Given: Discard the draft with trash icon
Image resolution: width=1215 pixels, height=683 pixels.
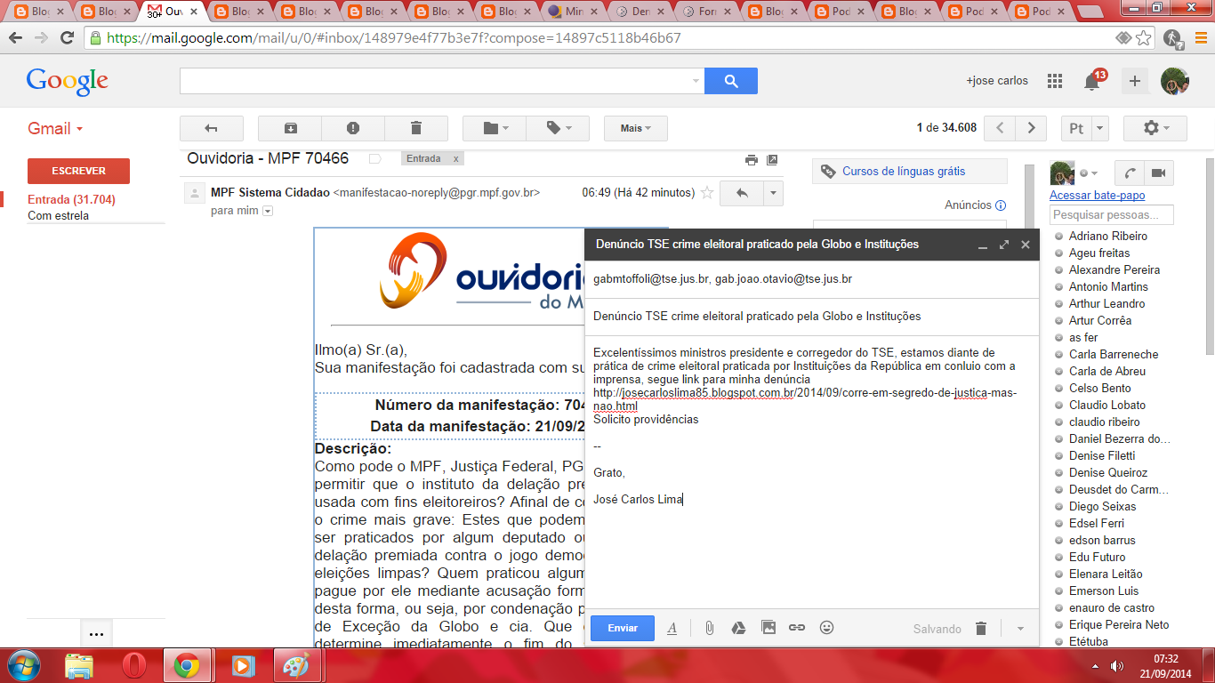Looking at the screenshot, I should [981, 629].
